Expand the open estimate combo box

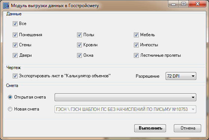pos(125,97)
